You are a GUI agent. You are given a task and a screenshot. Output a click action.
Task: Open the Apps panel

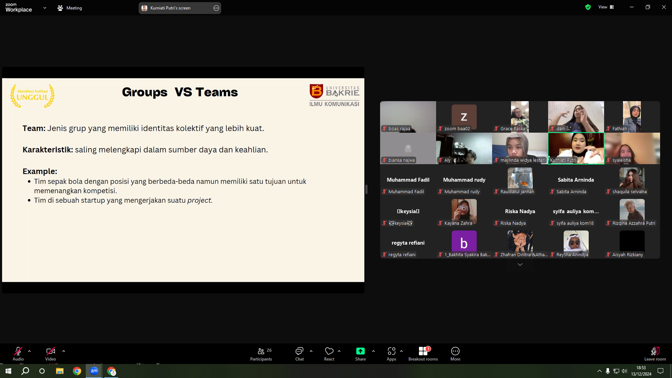(x=391, y=353)
